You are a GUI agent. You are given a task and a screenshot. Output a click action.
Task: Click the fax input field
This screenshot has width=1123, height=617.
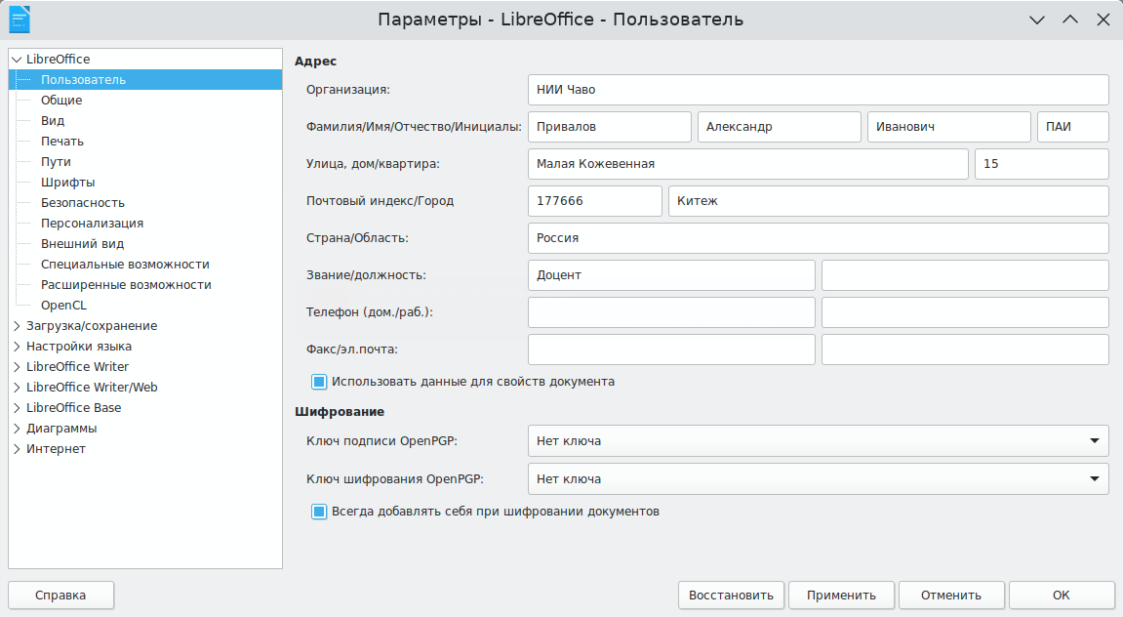(671, 350)
